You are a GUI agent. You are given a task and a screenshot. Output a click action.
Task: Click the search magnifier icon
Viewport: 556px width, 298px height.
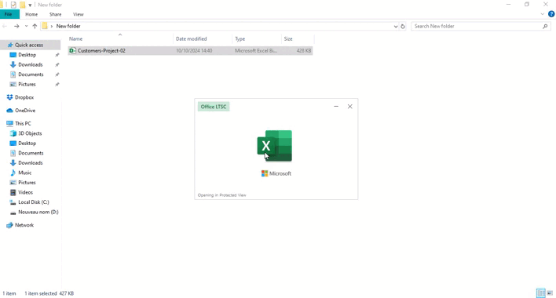(545, 26)
